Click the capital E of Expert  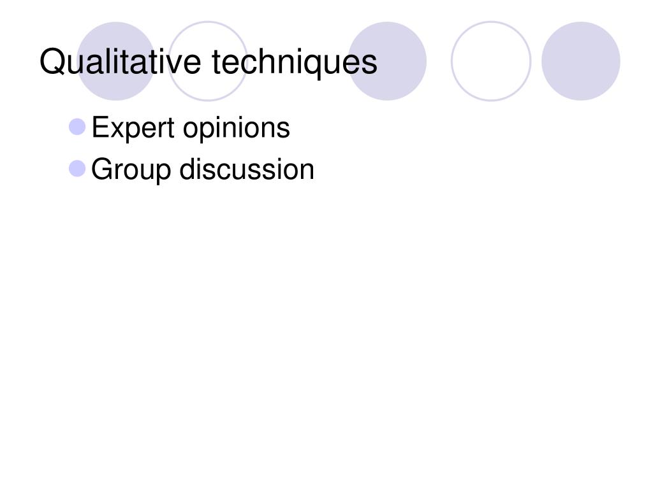click(x=100, y=127)
